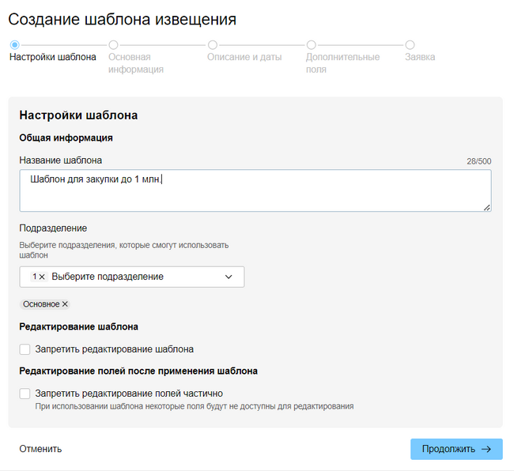The height and width of the screenshot is (471, 514).
Task: Focus the Название шаблона text field
Action: (x=255, y=190)
